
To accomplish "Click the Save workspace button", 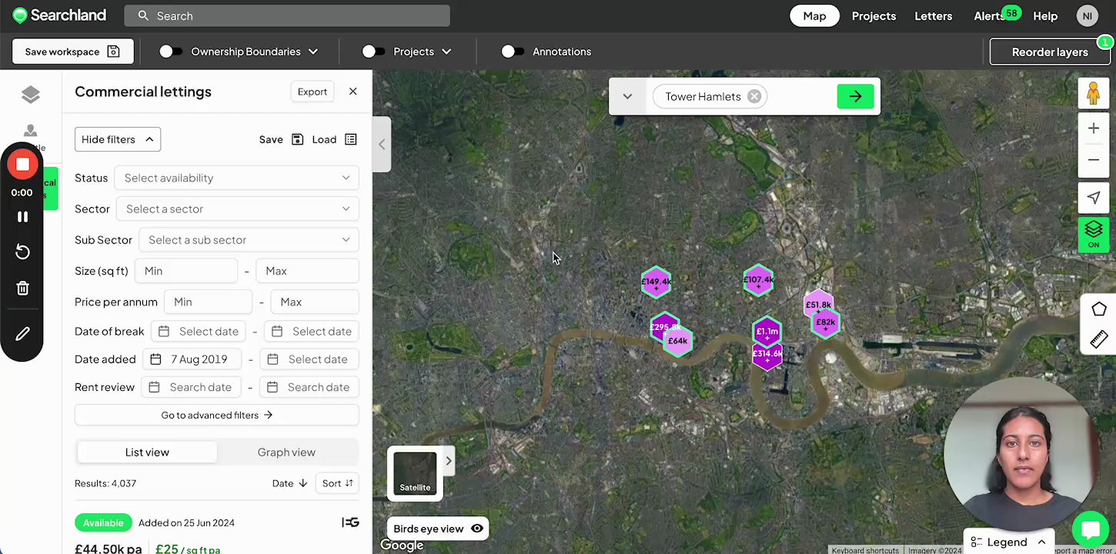I will pyautogui.click(x=72, y=52).
